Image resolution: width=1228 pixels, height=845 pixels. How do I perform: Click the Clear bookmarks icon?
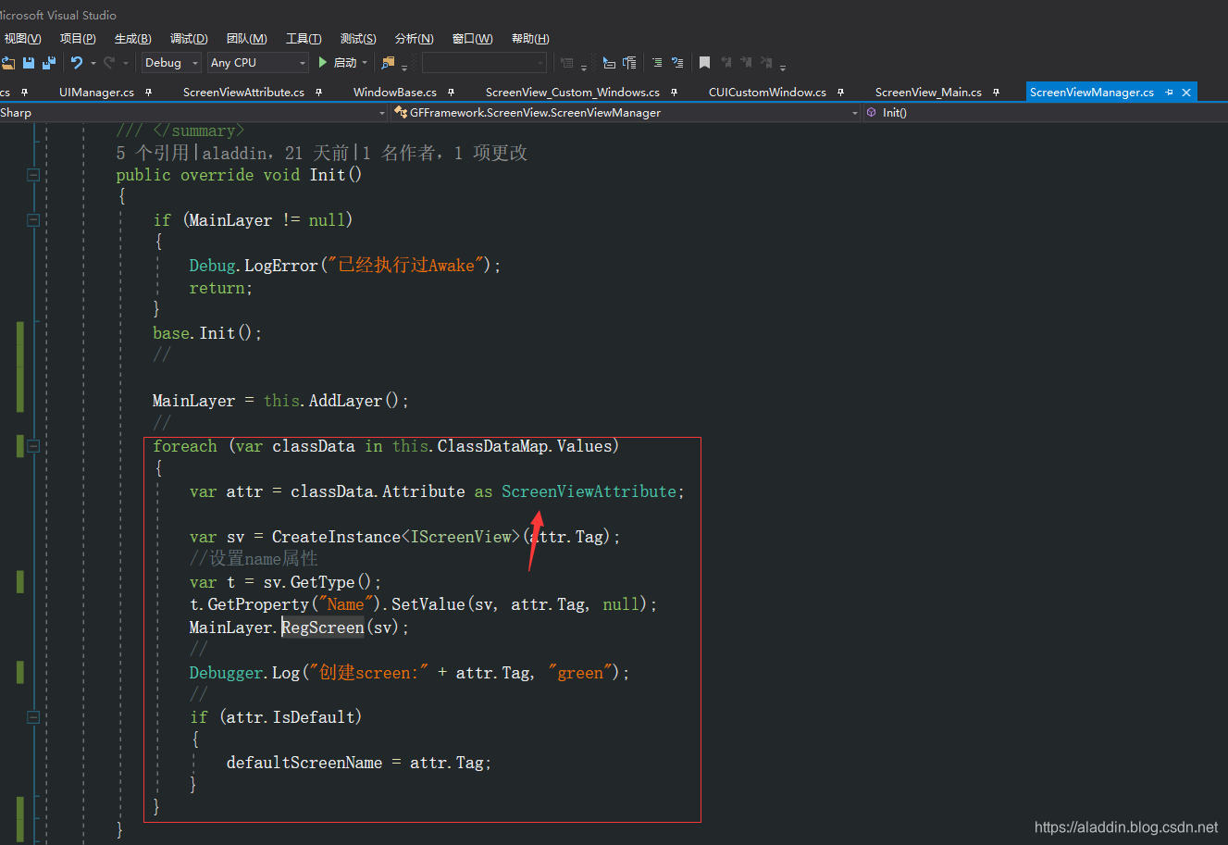(x=766, y=63)
